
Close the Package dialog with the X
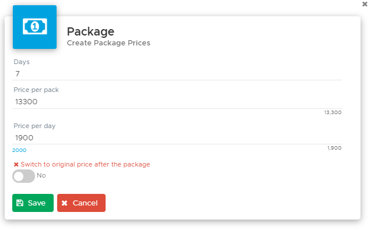[x=365, y=4]
